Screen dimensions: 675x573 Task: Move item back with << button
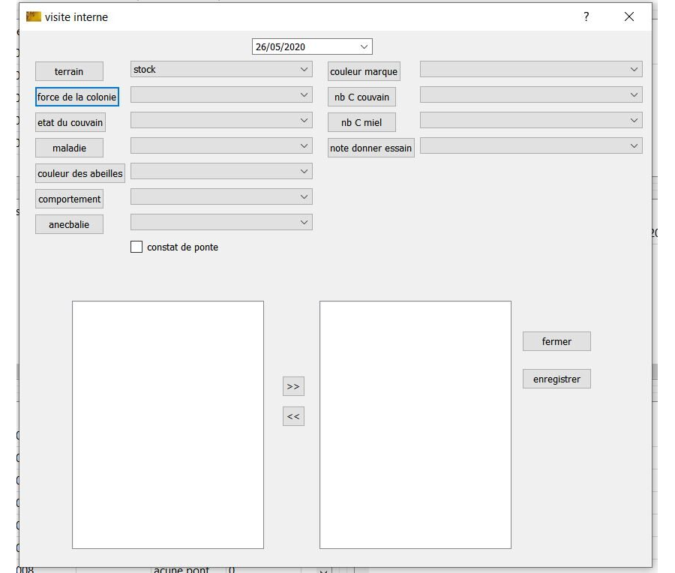click(293, 416)
